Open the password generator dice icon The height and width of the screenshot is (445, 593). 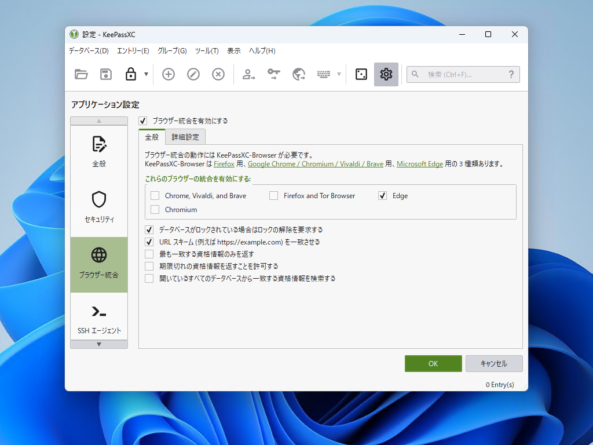(361, 74)
